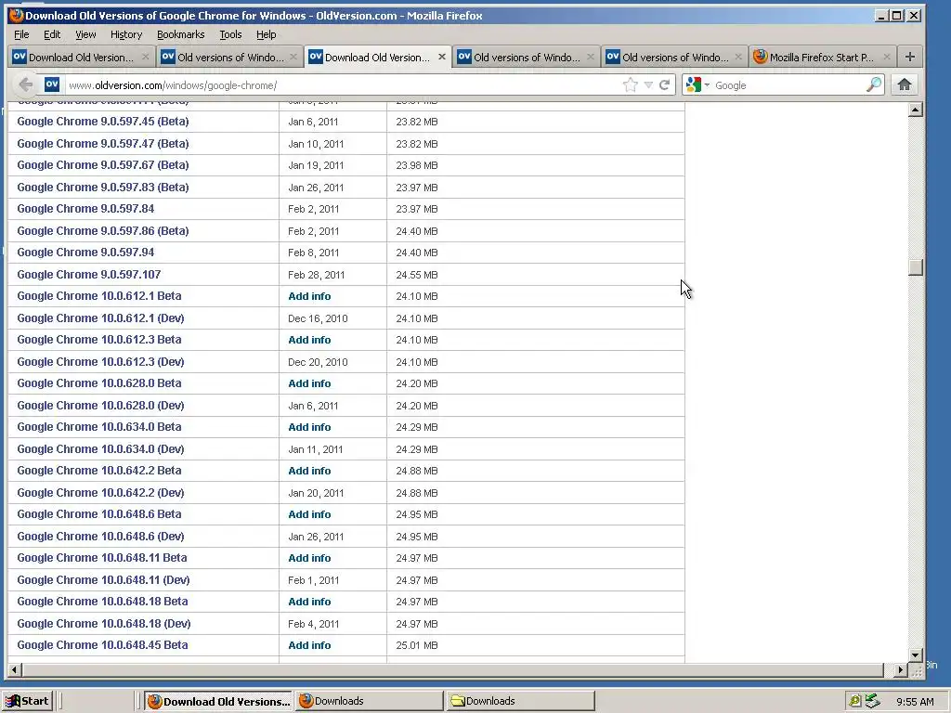
Task: Click into the Google search box
Action: tap(788, 84)
